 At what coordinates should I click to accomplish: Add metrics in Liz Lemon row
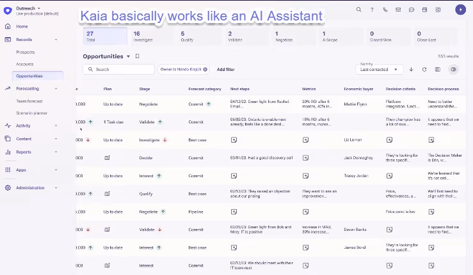click(x=305, y=140)
